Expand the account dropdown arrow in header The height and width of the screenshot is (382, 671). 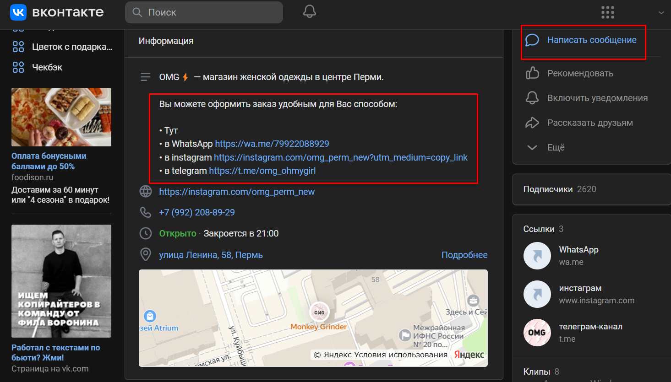coord(661,13)
